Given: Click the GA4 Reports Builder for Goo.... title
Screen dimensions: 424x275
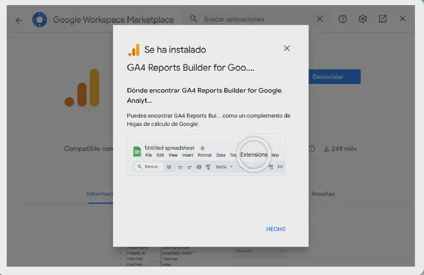Looking at the screenshot, I should coord(191,67).
